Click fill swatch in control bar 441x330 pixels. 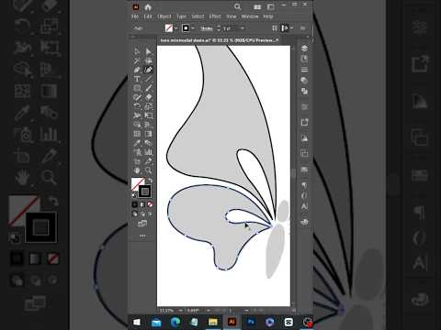[169, 28]
